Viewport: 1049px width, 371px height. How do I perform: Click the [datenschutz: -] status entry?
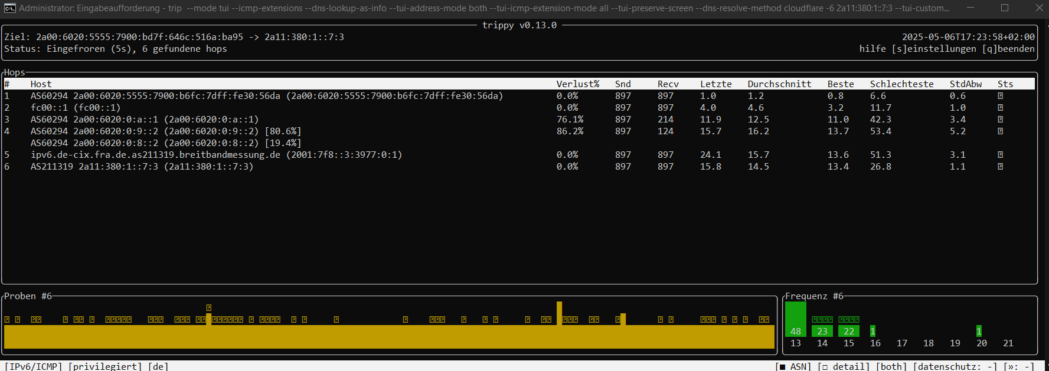point(955,366)
